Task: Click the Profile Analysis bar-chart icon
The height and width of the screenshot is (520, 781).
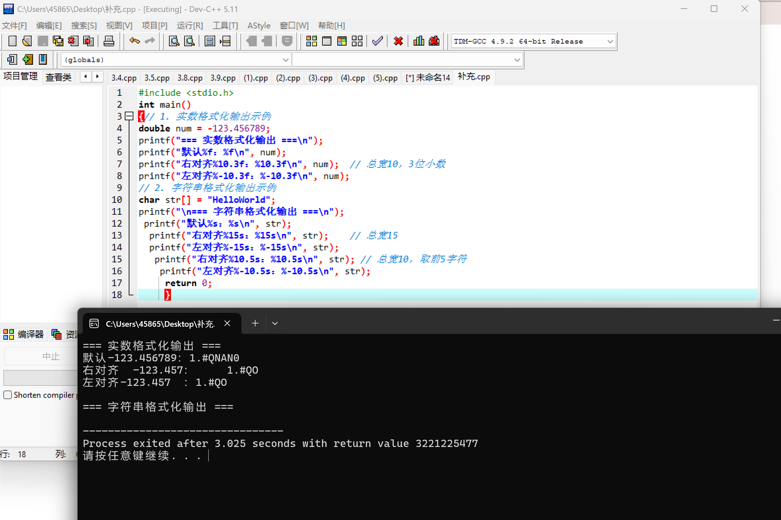Action: pyautogui.click(x=419, y=41)
